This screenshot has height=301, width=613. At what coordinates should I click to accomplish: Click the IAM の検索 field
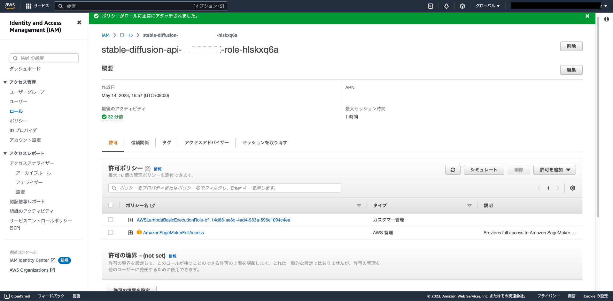(x=44, y=58)
